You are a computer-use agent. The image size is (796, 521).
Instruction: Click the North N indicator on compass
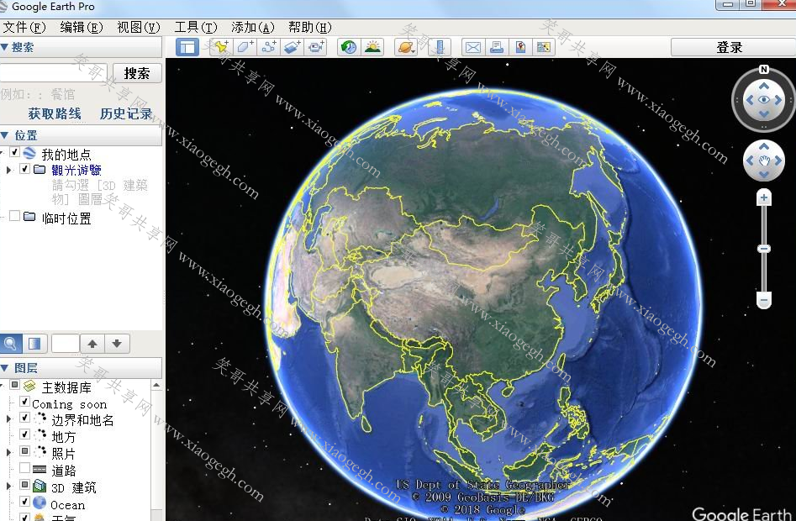click(764, 70)
